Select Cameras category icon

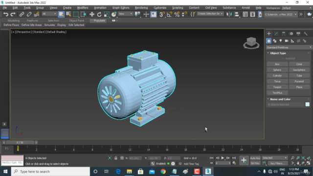287,41
